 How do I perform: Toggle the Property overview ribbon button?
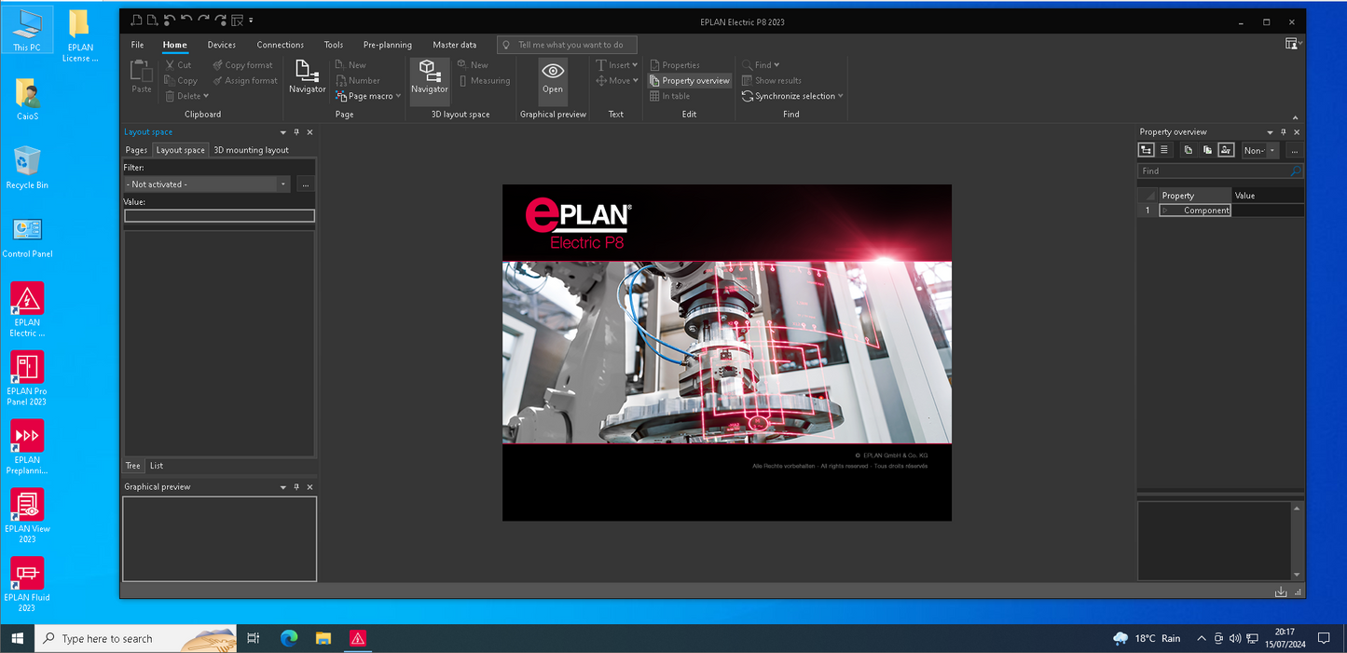[690, 81]
